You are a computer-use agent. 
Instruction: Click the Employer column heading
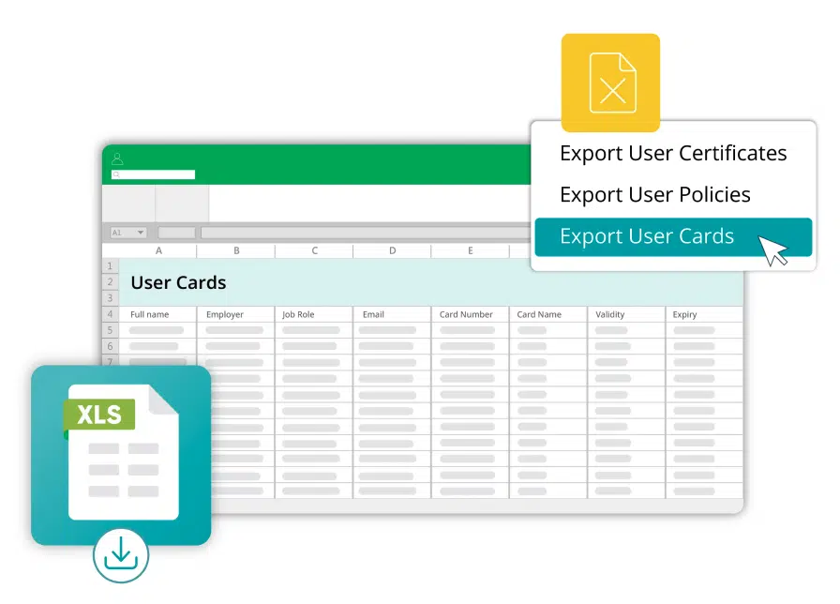pos(224,314)
